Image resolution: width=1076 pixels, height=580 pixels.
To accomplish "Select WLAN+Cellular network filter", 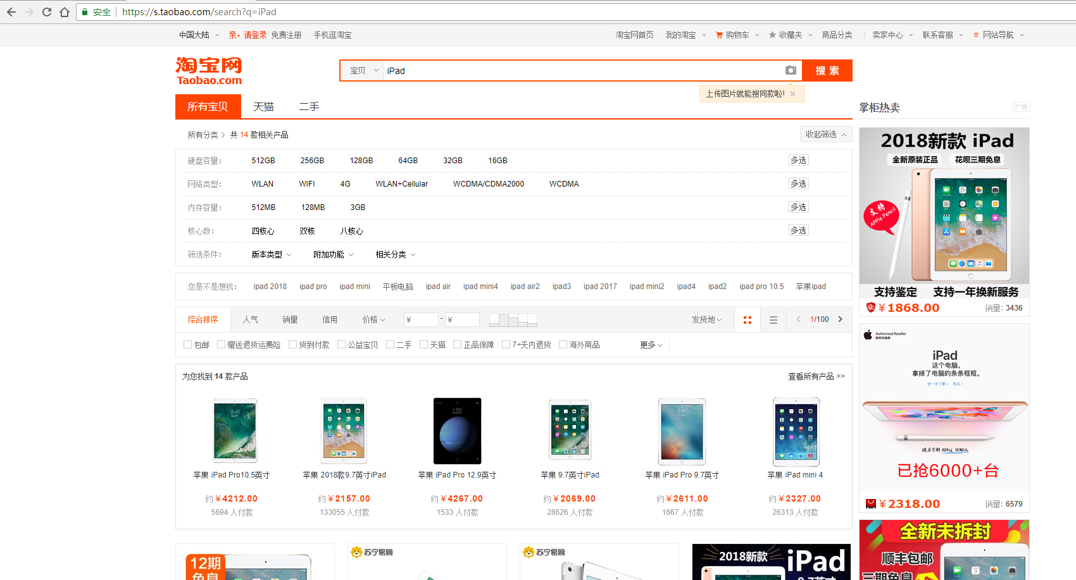I will point(402,184).
